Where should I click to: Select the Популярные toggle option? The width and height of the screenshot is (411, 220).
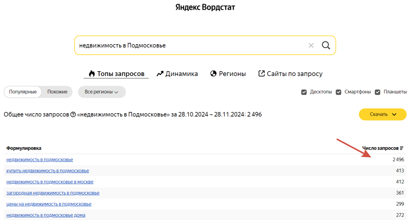pyautogui.click(x=23, y=92)
